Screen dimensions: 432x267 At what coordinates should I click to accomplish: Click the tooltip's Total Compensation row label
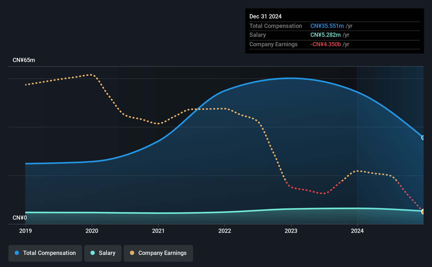pos(276,26)
